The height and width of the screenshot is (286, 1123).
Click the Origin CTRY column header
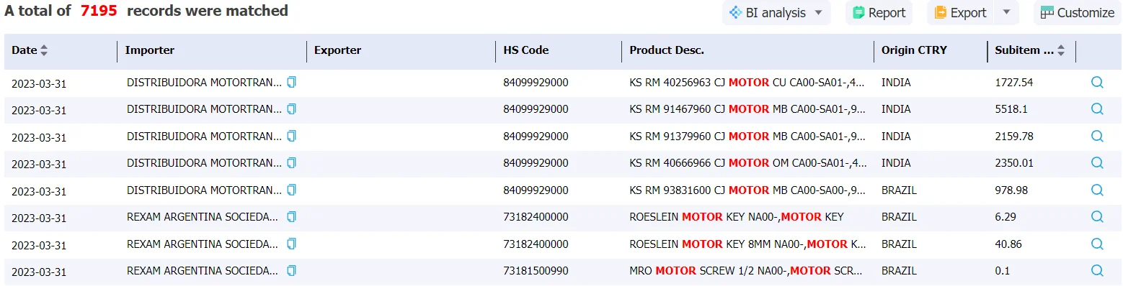pyautogui.click(x=914, y=50)
